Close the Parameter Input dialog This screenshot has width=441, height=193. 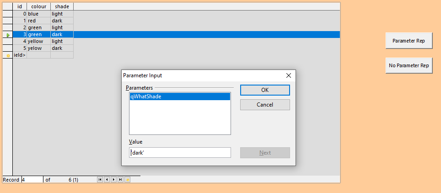pos(288,75)
